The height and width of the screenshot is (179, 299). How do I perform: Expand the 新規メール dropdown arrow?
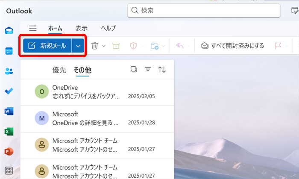pyautogui.click(x=78, y=46)
